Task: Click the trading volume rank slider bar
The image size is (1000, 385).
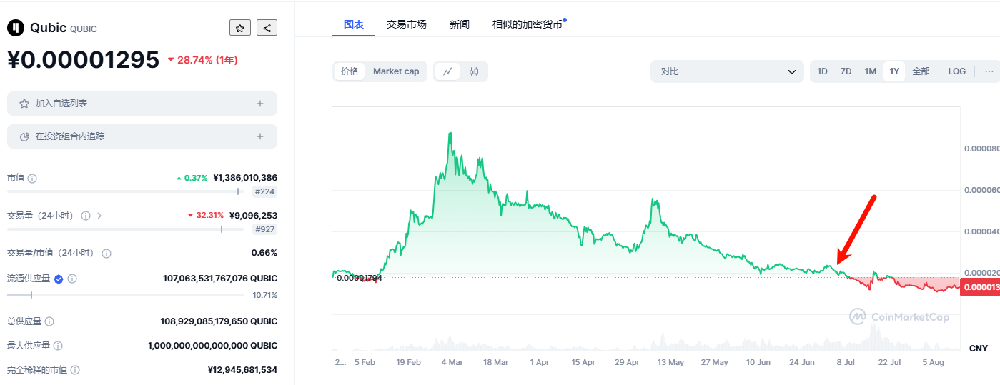Action: [125, 229]
